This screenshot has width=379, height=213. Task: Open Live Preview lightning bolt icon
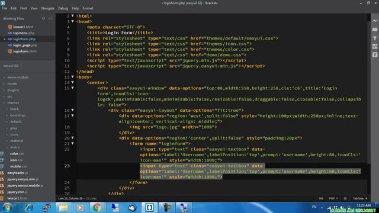(375, 21)
